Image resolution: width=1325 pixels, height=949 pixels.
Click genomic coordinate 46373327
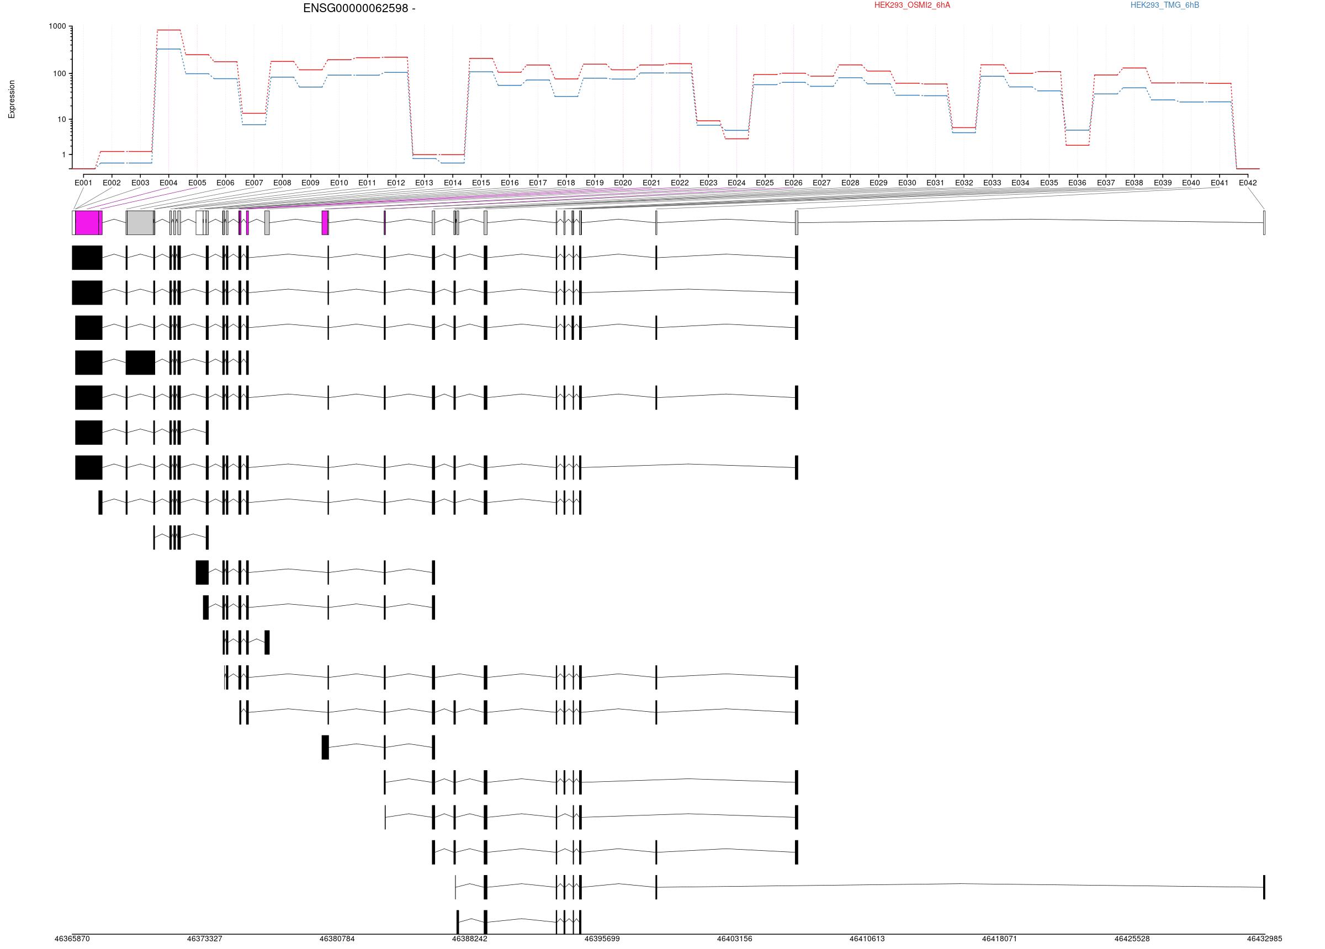[x=204, y=939]
